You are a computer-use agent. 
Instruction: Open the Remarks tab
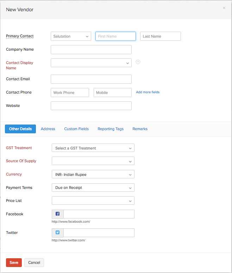coord(140,129)
